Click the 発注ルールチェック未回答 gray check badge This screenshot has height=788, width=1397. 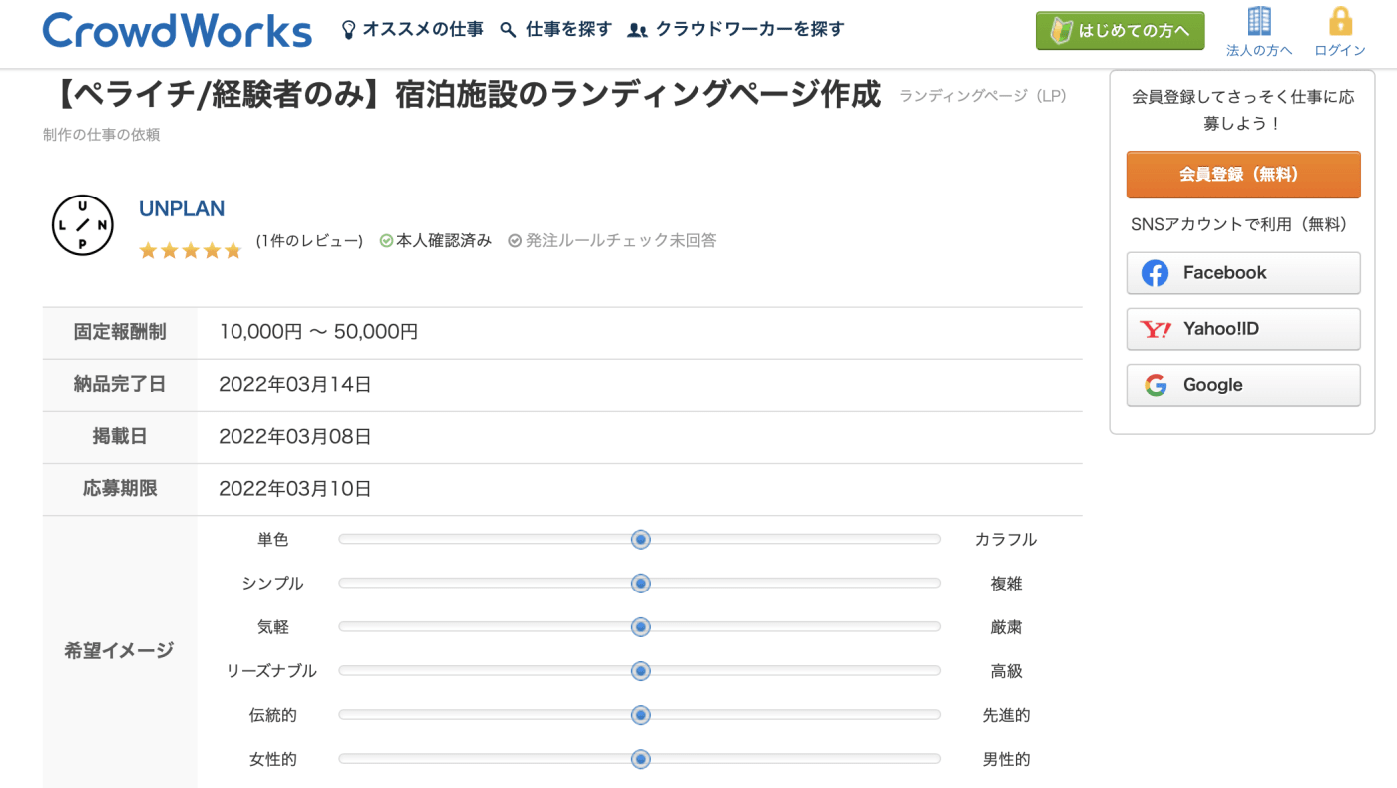pos(515,241)
